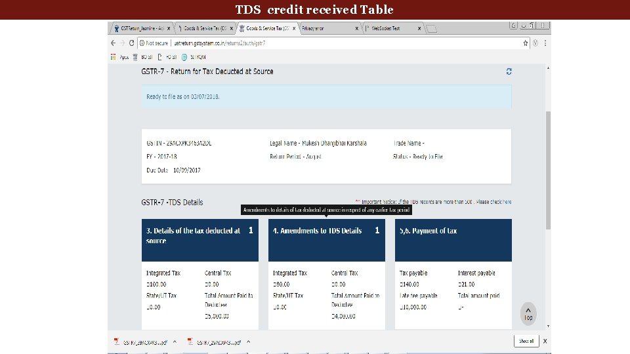The image size is (630, 354).
Task: Open a new browser tab
Action: click(432, 28)
